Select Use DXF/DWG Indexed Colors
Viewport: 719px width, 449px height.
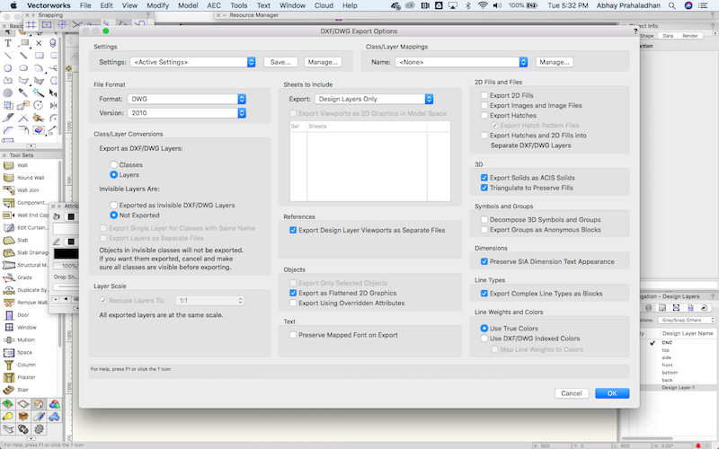tap(484, 339)
